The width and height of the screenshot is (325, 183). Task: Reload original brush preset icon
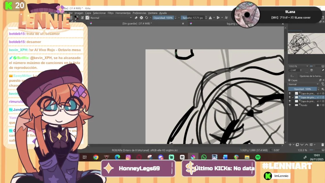click(147, 18)
